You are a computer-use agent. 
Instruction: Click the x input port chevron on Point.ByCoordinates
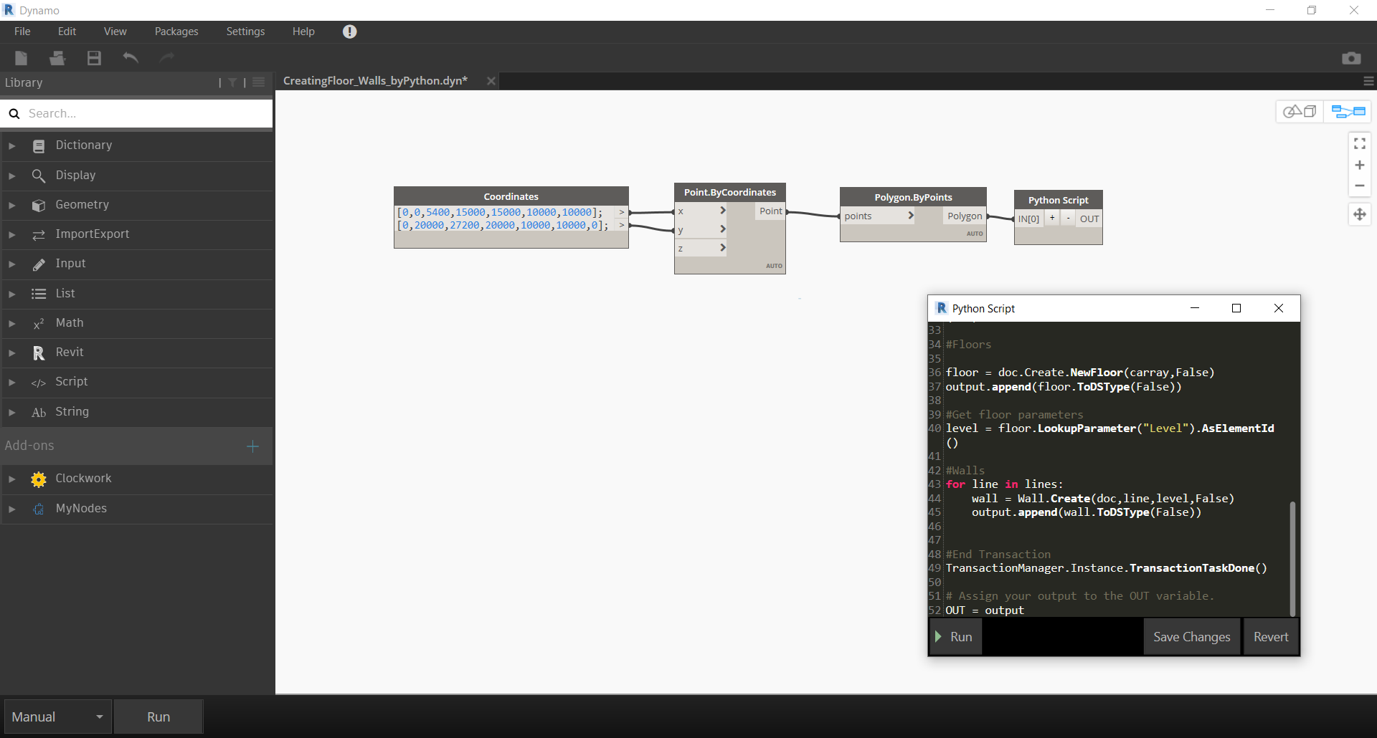click(723, 211)
